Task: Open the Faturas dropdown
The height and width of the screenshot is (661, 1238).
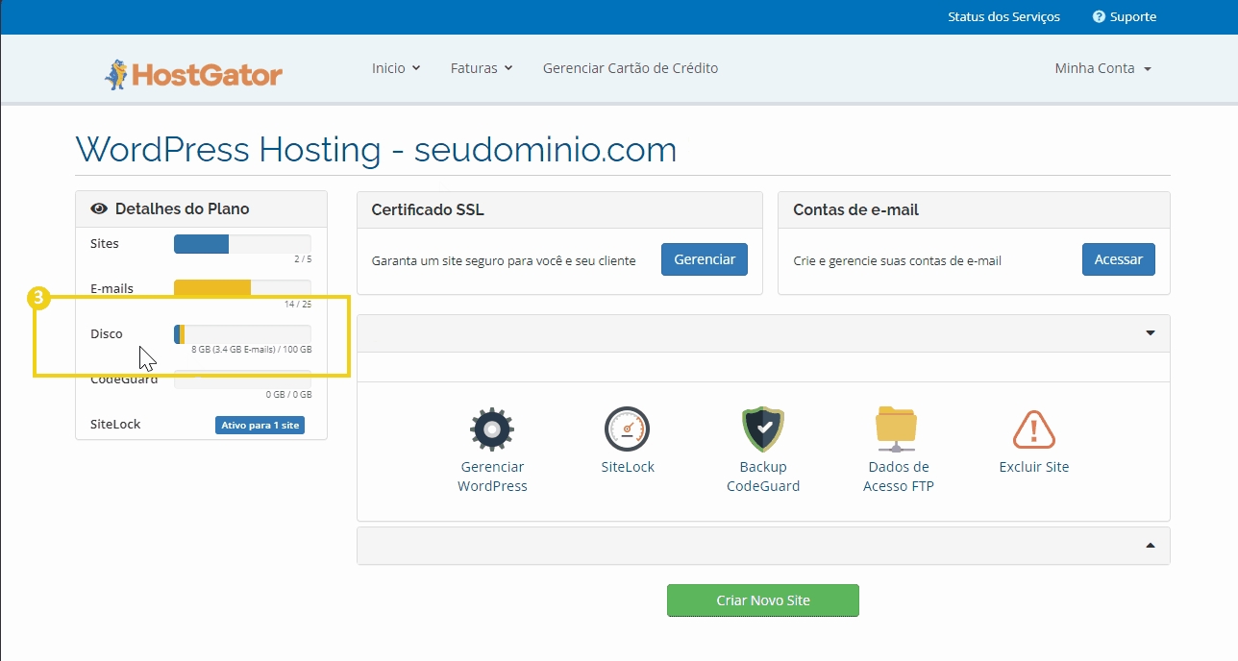Action: click(x=481, y=68)
